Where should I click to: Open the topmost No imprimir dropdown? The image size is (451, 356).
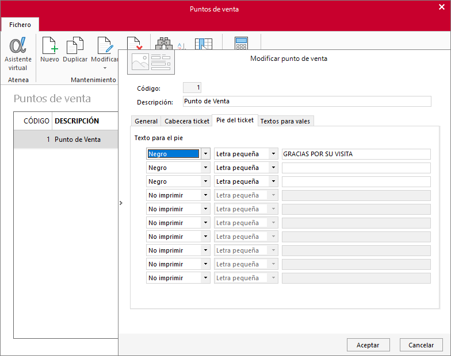206,195
